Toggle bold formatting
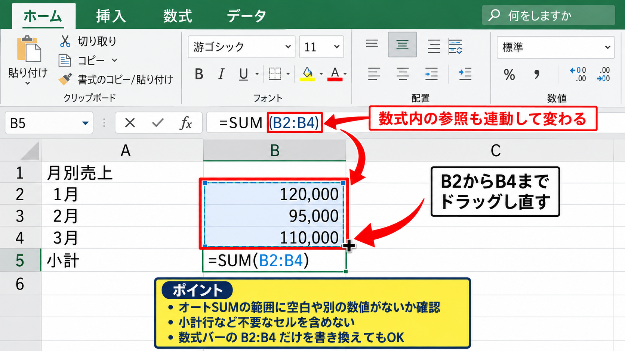 (x=199, y=74)
